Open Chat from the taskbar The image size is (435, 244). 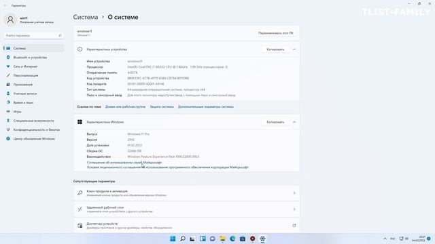click(x=213, y=239)
